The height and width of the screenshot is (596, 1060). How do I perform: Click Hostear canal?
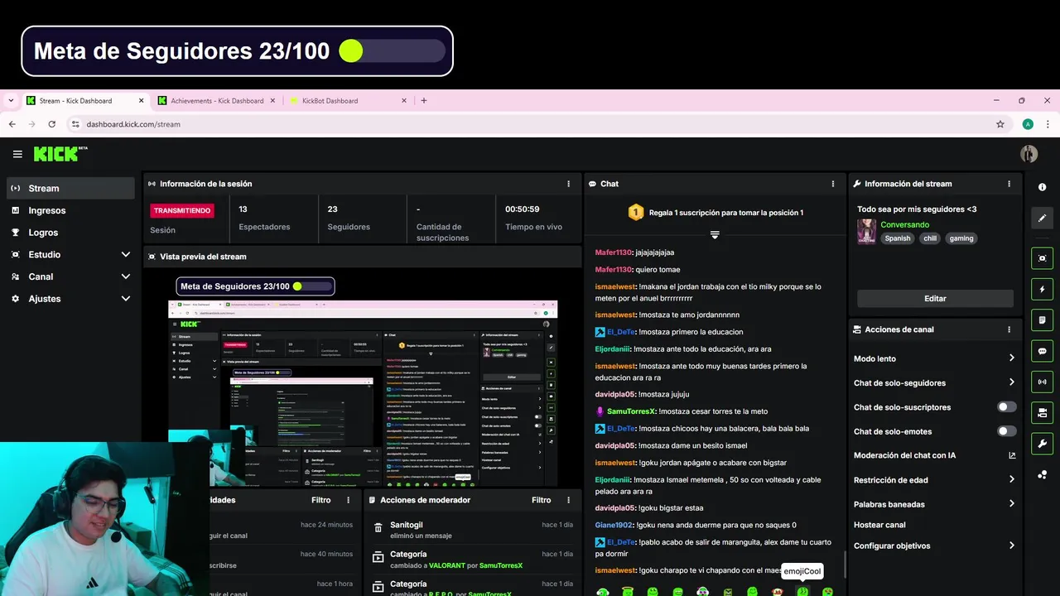pos(879,525)
